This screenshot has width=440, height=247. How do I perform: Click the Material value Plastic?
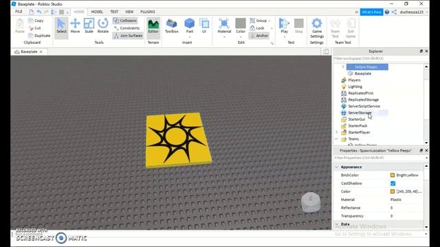396,200
